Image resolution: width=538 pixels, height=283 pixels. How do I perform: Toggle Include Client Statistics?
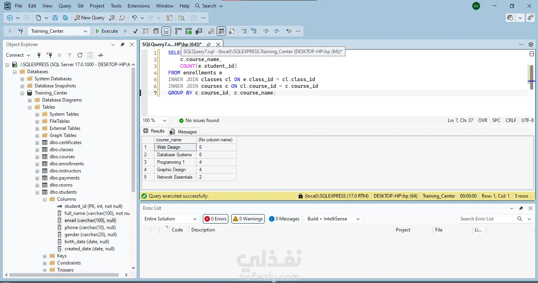pyautogui.click(x=199, y=31)
